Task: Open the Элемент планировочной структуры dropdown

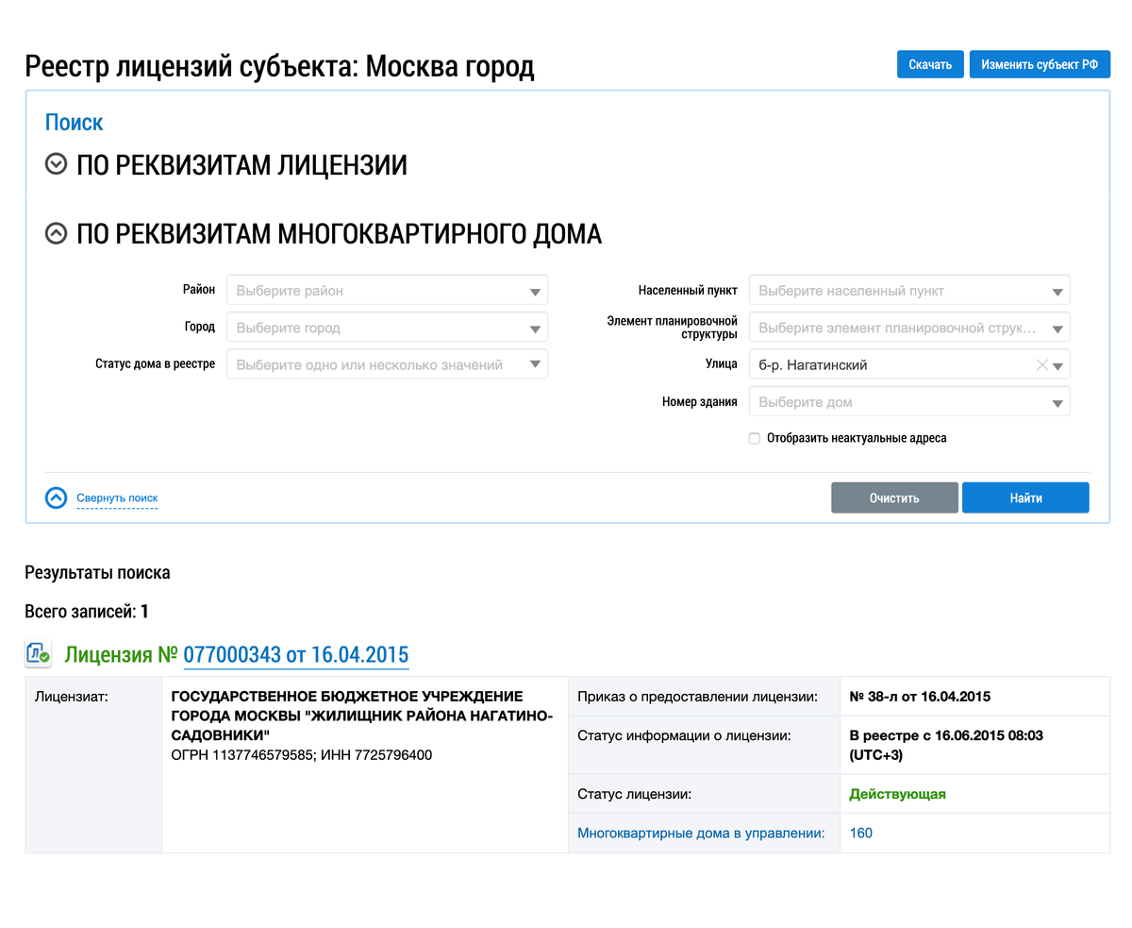Action: (x=909, y=328)
